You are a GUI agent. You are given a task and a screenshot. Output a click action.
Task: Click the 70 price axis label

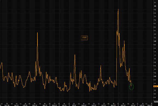click(155, 24)
